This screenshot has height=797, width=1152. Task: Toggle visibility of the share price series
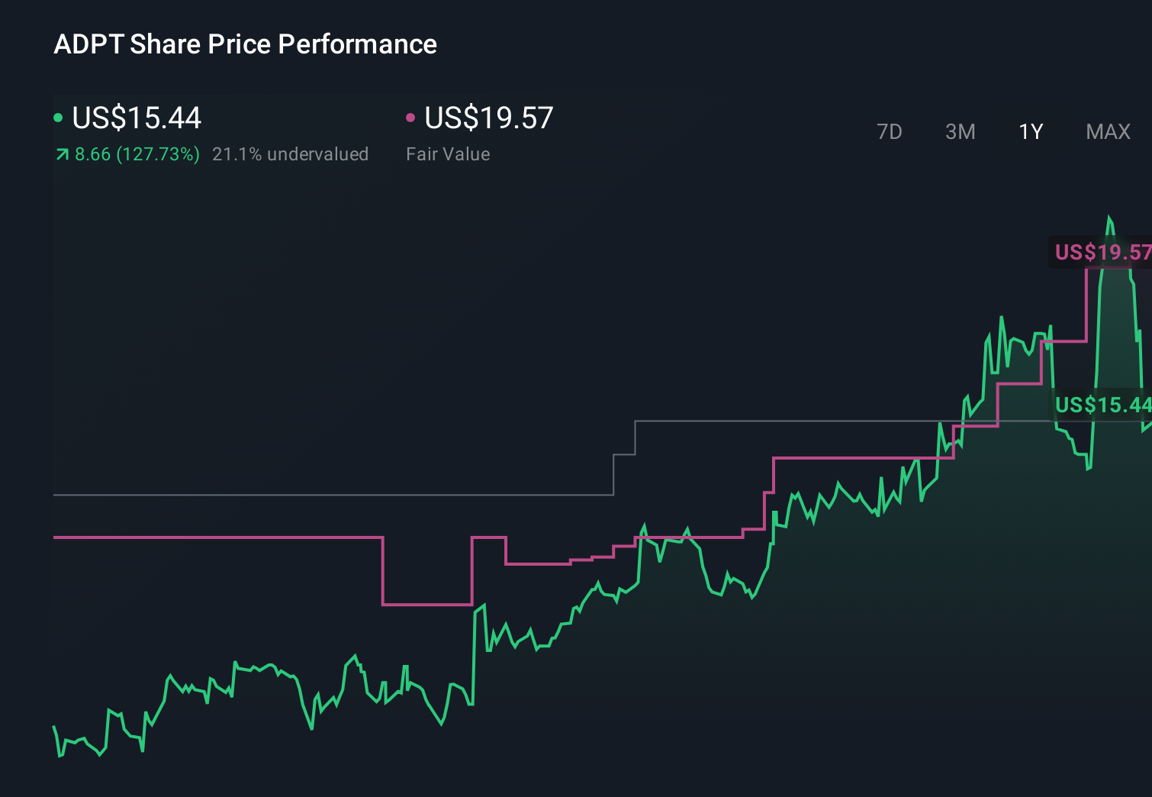(x=60, y=118)
